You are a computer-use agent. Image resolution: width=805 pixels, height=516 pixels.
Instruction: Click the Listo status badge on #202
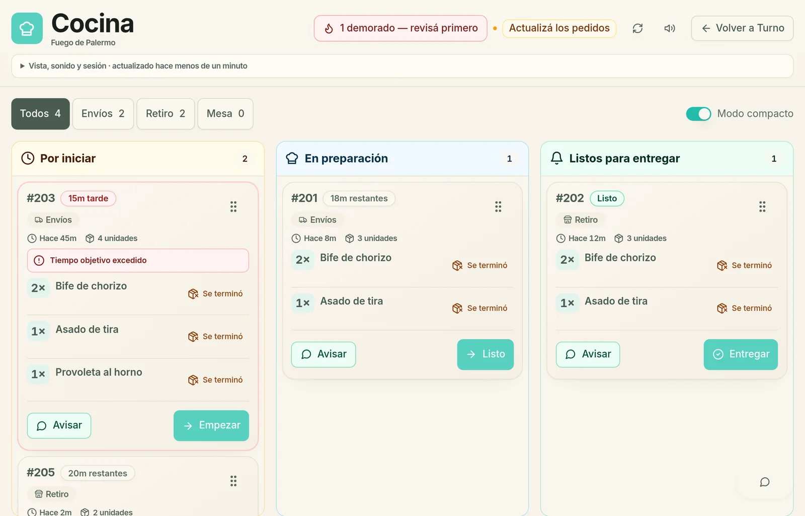[x=607, y=198]
